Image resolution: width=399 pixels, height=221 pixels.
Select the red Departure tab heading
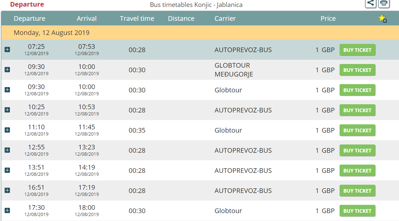27,5
